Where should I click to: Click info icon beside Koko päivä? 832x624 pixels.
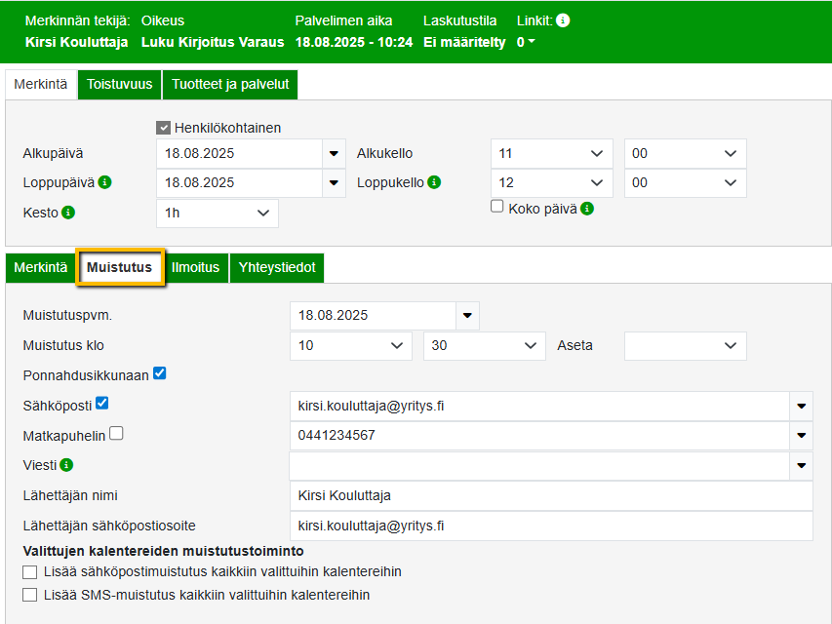pyautogui.click(x=587, y=209)
